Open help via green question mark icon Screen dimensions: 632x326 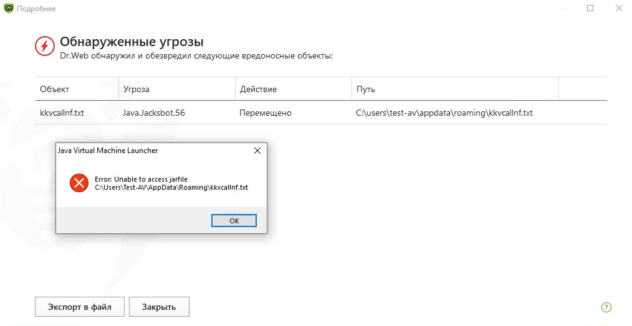pos(606,307)
